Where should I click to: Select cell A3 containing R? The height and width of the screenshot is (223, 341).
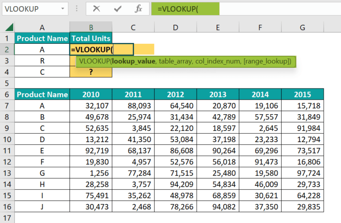(x=42, y=61)
